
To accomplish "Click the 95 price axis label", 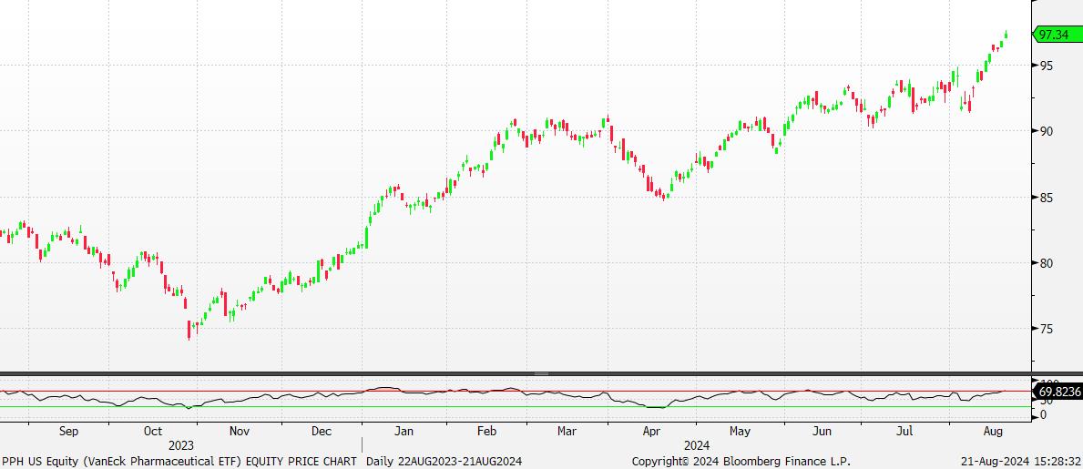I will pyautogui.click(x=1047, y=66).
